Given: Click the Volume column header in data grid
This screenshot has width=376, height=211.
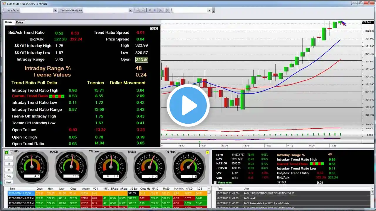Looking at the screenshot, I should 86,189.
